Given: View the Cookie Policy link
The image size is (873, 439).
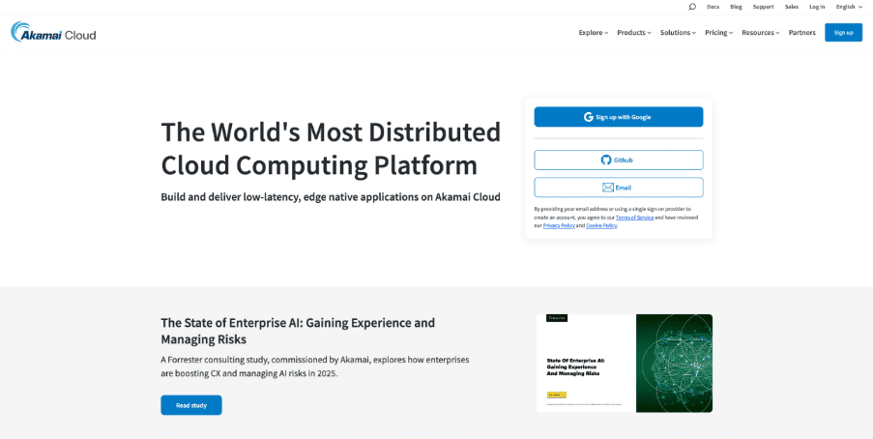Looking at the screenshot, I should [601, 226].
